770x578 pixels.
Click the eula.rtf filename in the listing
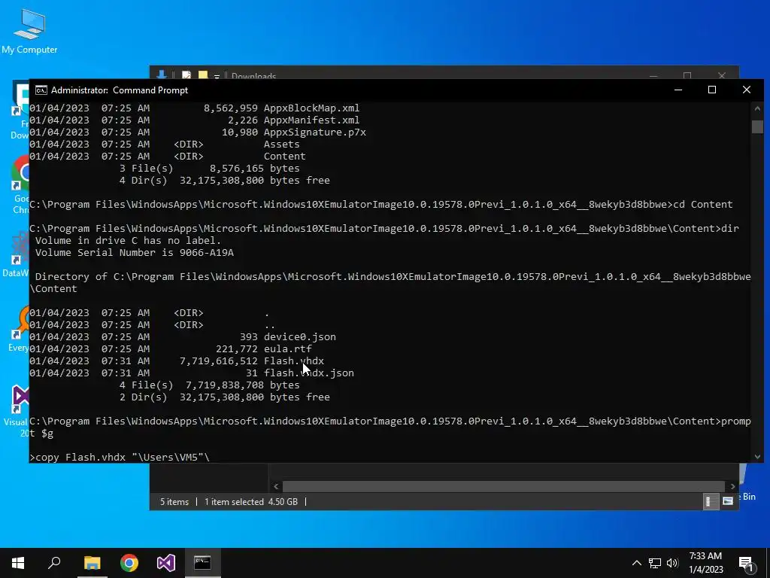pos(288,348)
